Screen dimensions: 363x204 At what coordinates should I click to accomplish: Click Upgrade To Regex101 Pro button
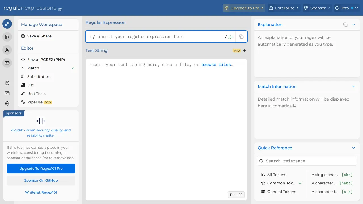(x=41, y=169)
